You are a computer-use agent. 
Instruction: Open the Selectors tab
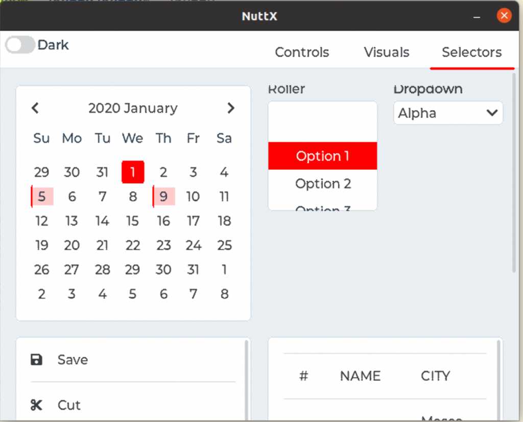tap(471, 52)
